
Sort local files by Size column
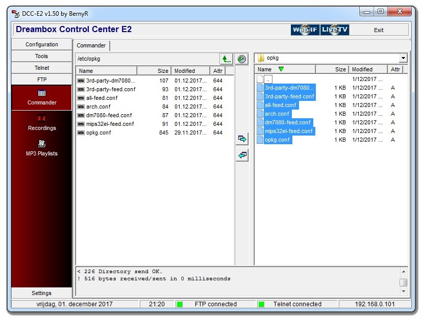click(332, 69)
